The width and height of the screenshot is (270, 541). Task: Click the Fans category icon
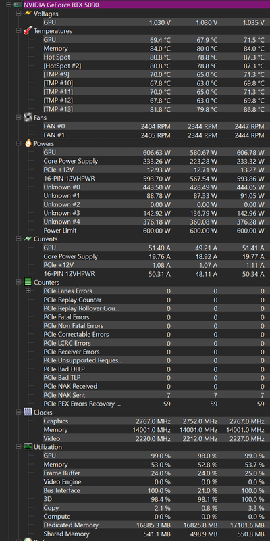28,117
